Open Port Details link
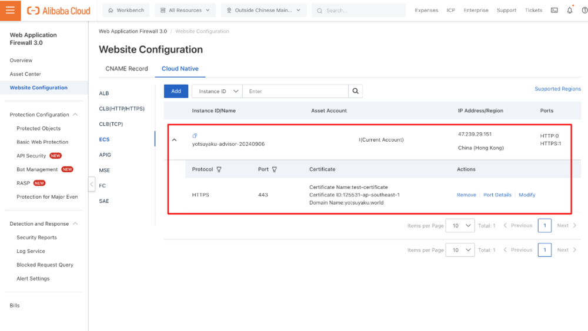The height and width of the screenshot is (331, 588). click(x=497, y=195)
